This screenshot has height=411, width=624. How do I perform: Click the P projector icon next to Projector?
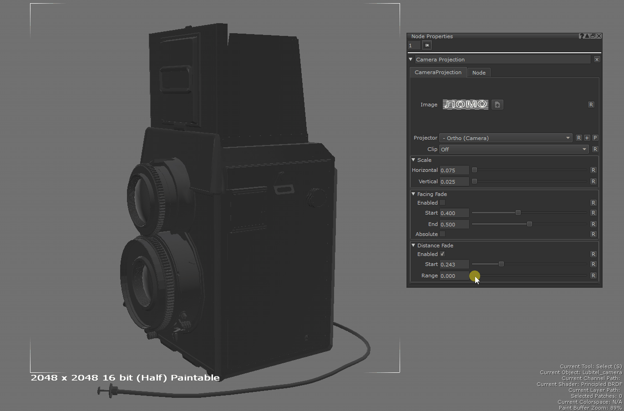click(595, 138)
